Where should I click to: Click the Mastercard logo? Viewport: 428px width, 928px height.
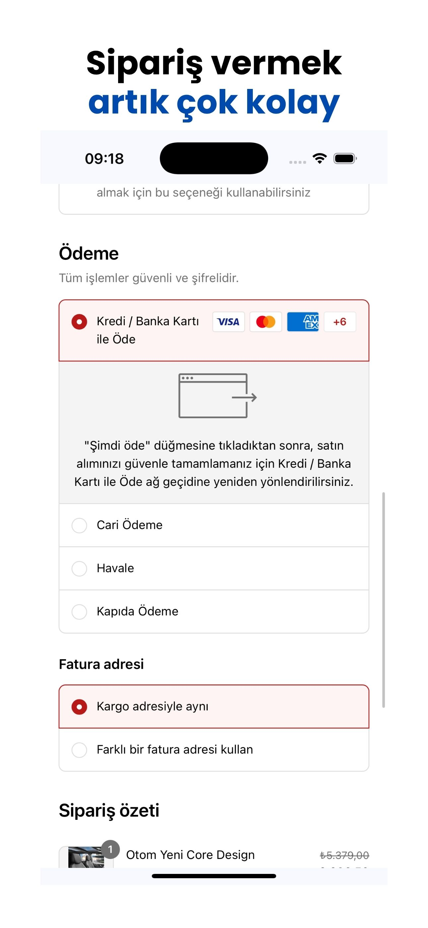coord(265,322)
